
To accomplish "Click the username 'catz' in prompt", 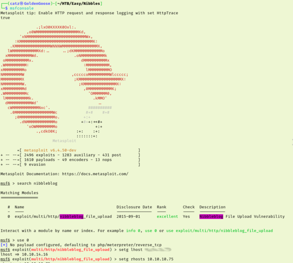I will [x=15, y=3].
